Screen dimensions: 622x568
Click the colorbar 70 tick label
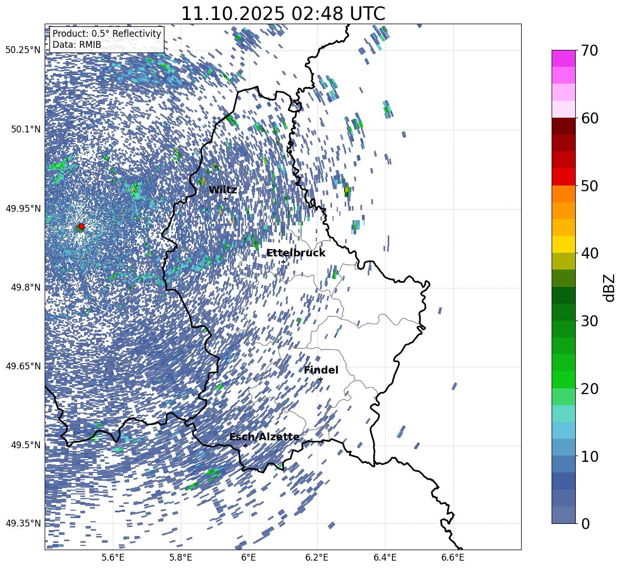[589, 50]
